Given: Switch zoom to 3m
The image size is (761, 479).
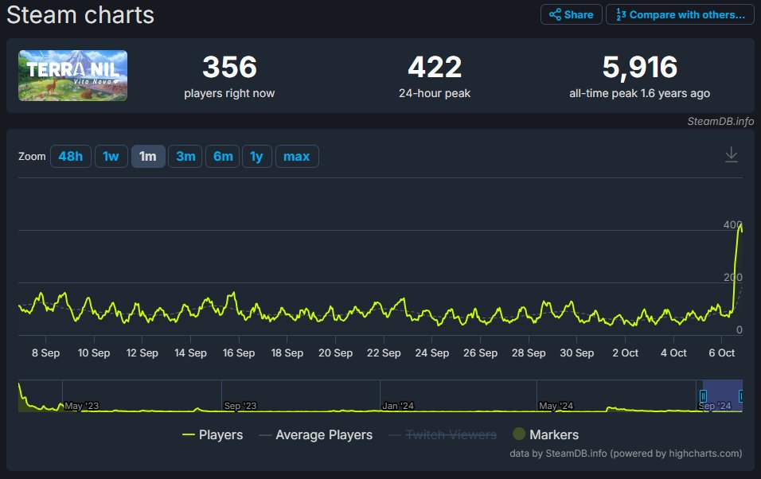Looking at the screenshot, I should [x=185, y=156].
